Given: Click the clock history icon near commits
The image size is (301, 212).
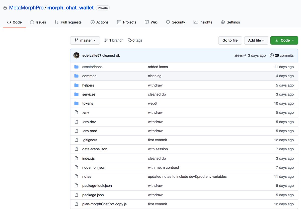Looking at the screenshot, I should [x=272, y=55].
